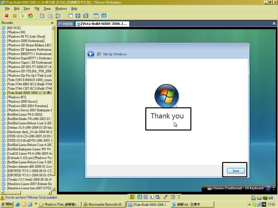Click the CH input language indicator
This screenshot has width=278, height=208.
[132, 197]
